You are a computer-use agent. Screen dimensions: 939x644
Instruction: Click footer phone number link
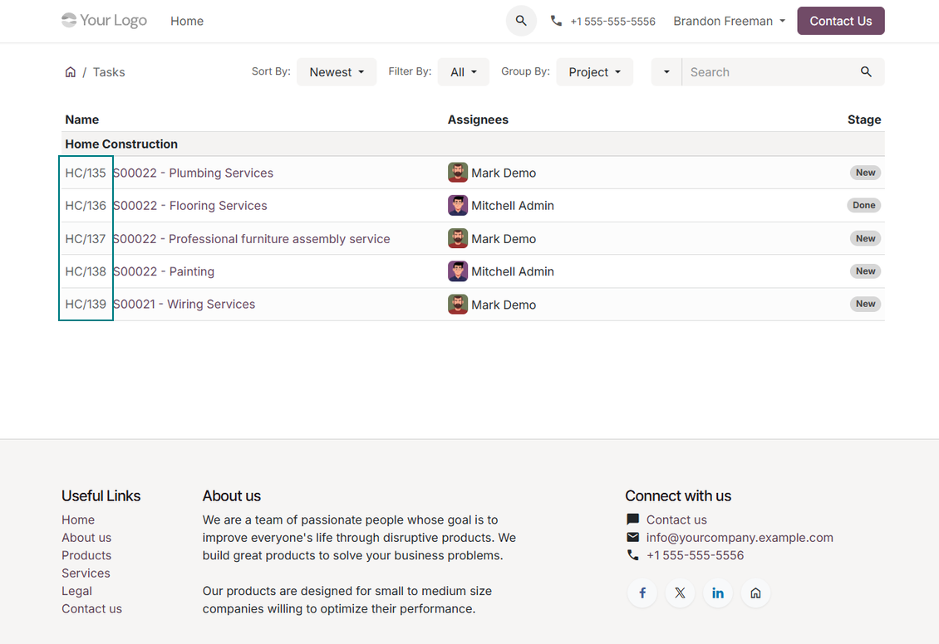coord(695,555)
